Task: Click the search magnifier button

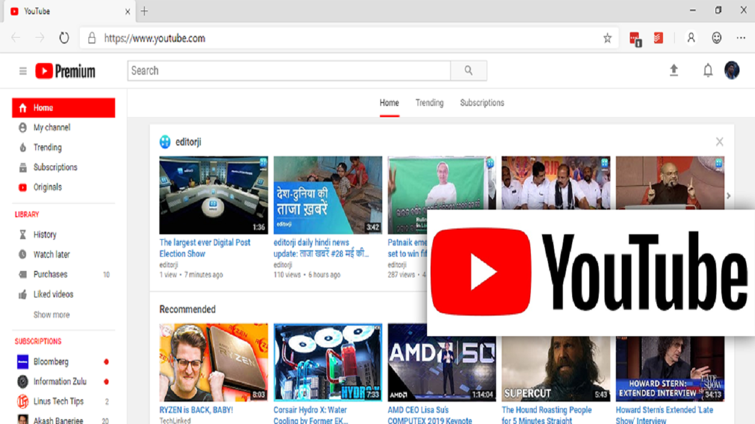Action: [x=468, y=71]
